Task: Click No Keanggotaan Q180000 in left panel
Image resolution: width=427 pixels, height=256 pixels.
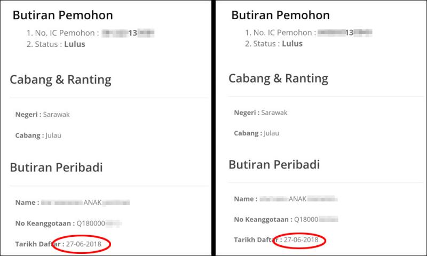Action: click(x=69, y=223)
